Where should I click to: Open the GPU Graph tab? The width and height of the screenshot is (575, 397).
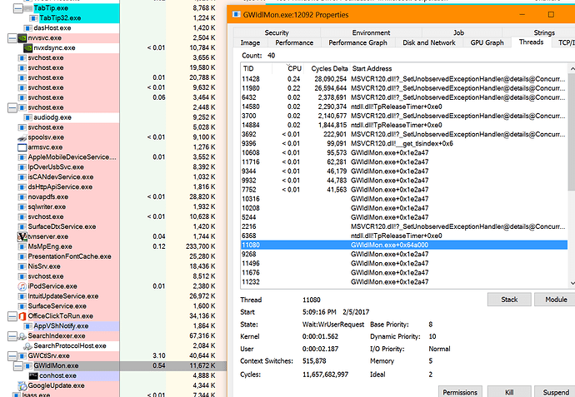point(487,42)
